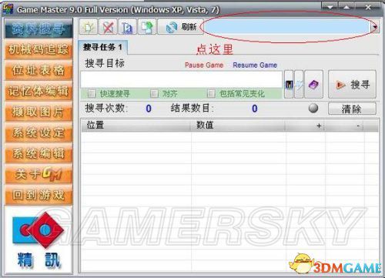This screenshot has height=278, width=385.
Task: Open the 记忆体编辑 sidebar menu
Action: [38, 91]
